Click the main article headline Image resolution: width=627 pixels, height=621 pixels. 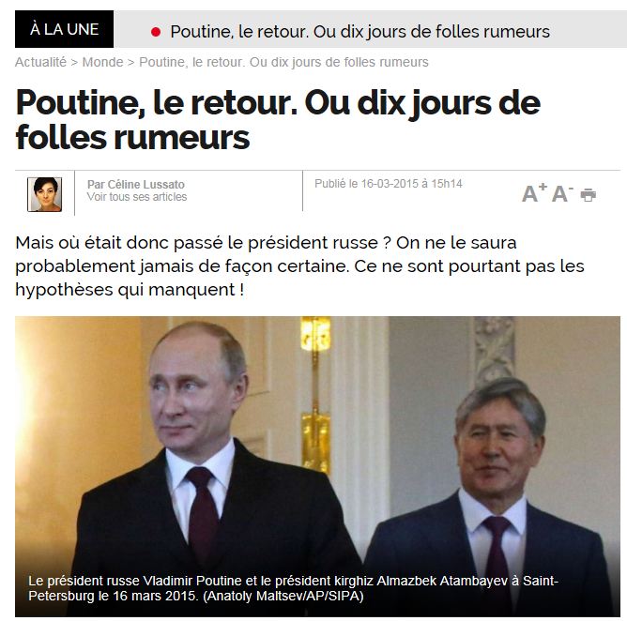[278, 120]
